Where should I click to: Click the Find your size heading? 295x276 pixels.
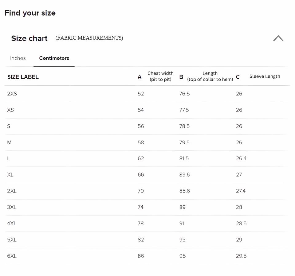pyautogui.click(x=30, y=13)
